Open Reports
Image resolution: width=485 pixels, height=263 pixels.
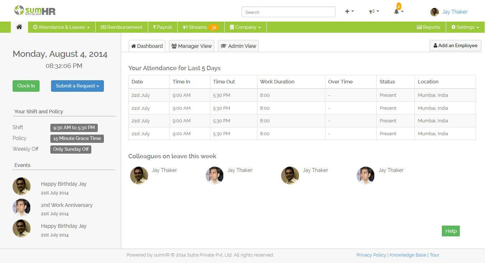[429, 27]
